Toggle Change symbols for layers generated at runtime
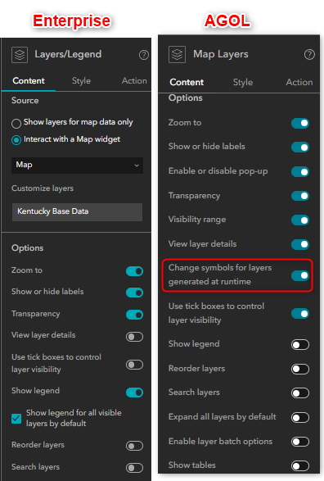The image size is (324, 481). pos(300,275)
